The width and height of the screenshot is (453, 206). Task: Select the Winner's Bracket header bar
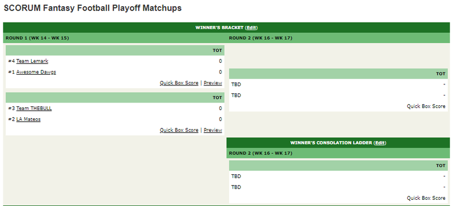[226, 28]
